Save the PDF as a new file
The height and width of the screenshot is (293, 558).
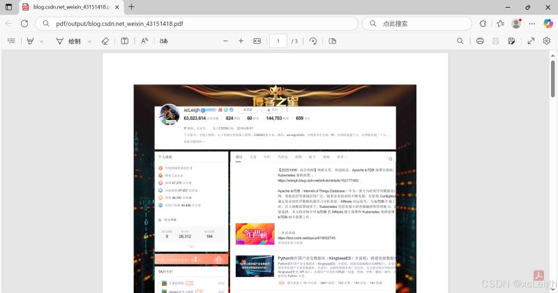(512, 41)
